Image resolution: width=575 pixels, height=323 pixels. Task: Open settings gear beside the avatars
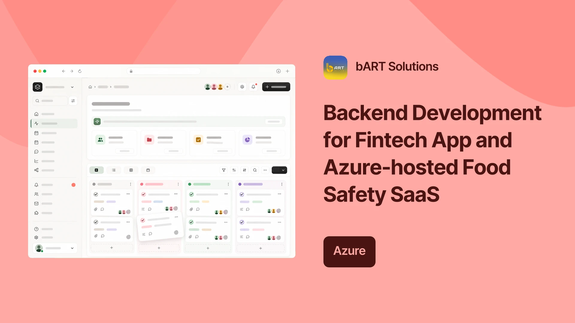[x=242, y=87]
